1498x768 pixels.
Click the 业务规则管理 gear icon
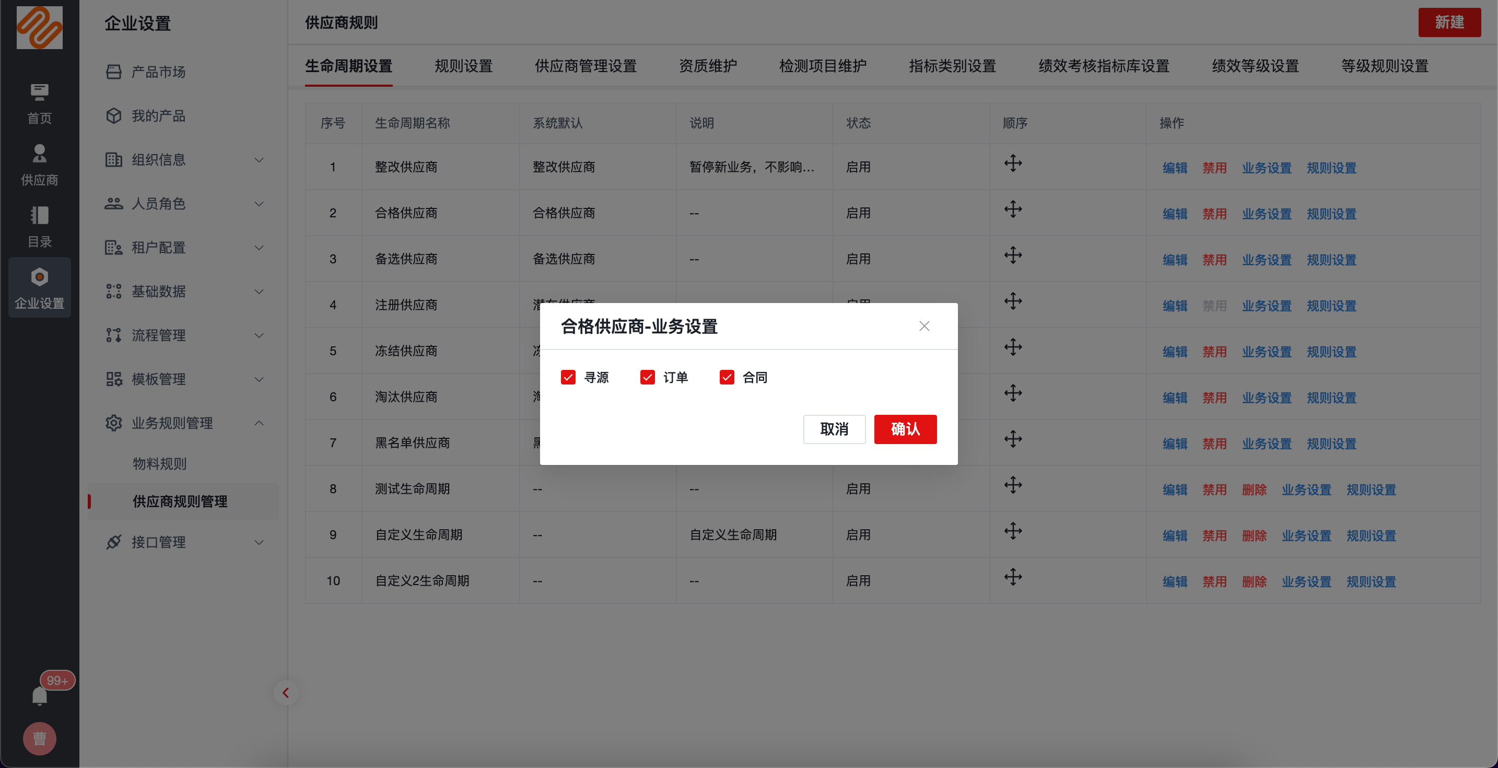113,423
